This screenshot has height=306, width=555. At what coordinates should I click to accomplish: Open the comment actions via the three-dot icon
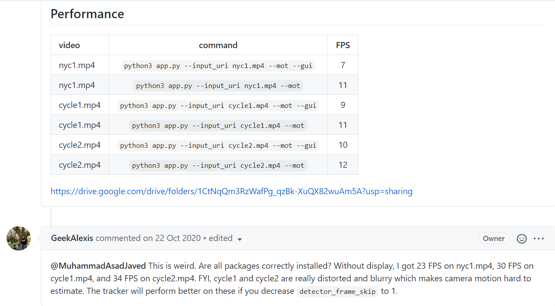pos(539,238)
